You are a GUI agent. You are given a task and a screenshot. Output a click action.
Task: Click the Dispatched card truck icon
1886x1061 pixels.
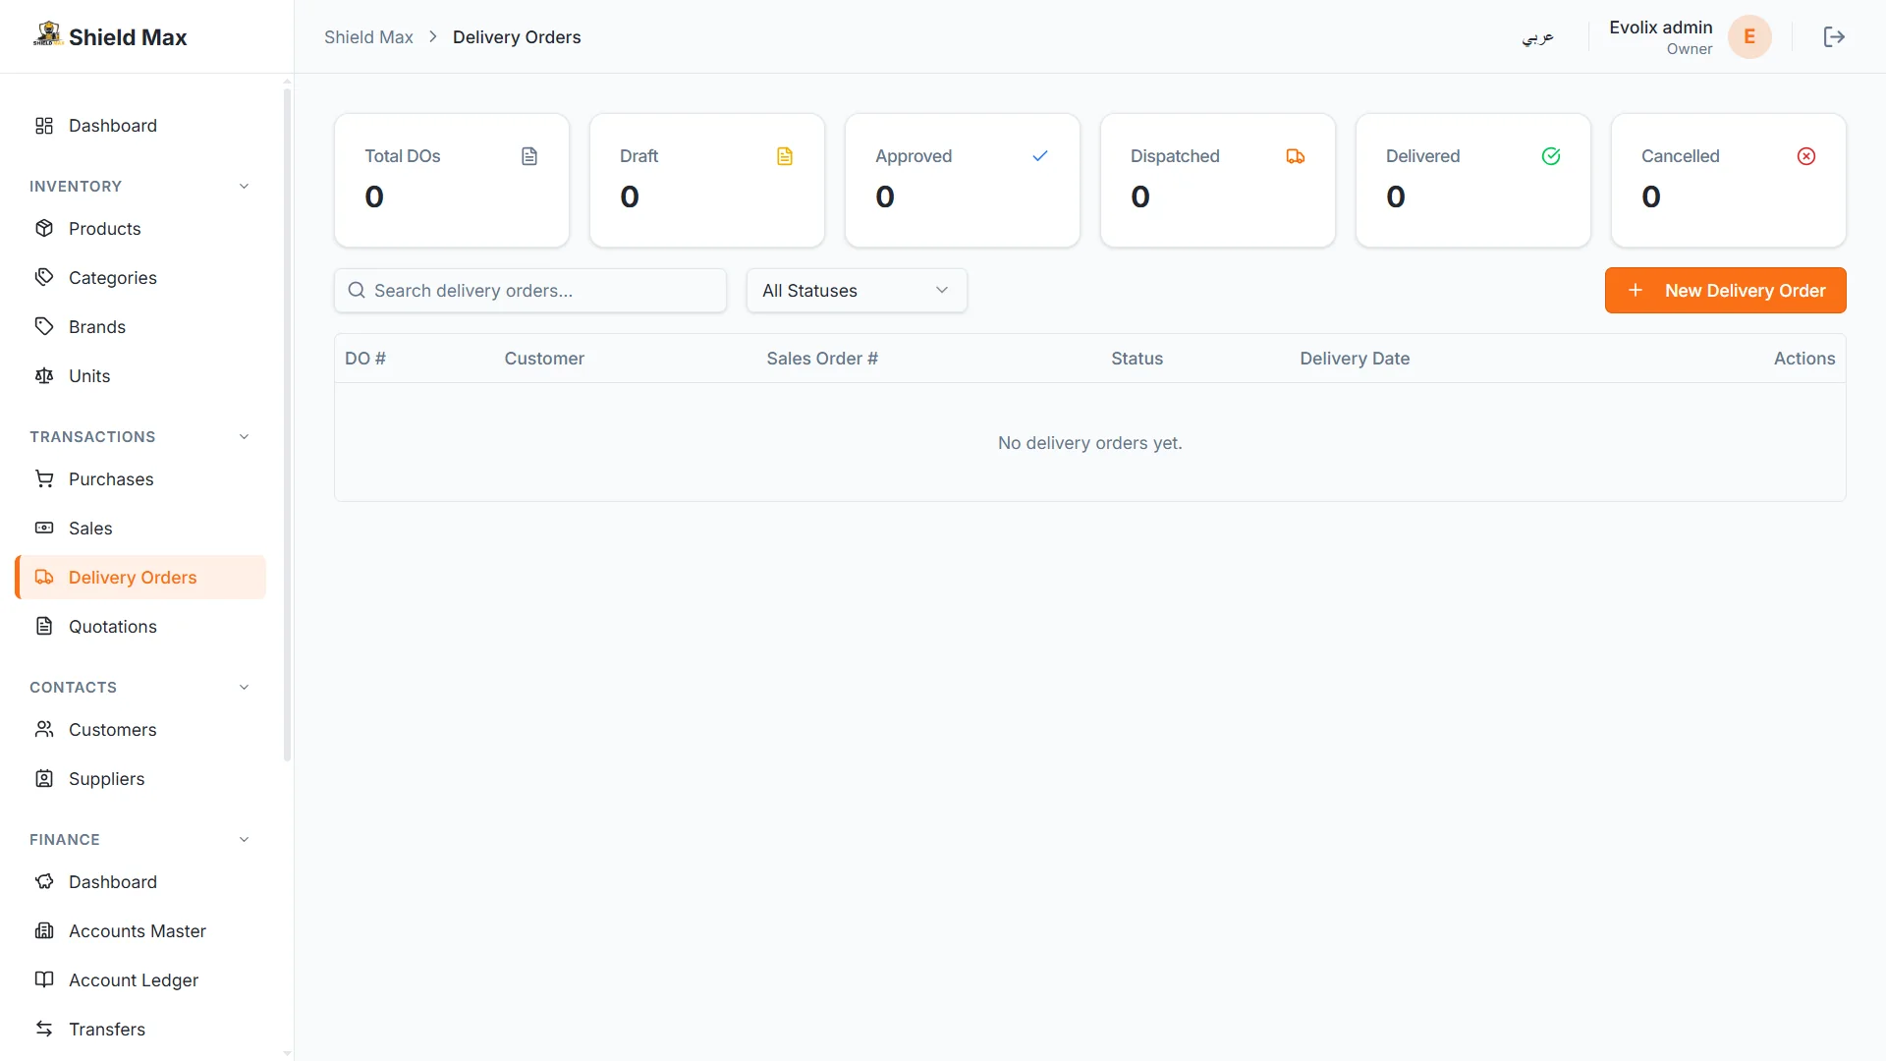(1296, 156)
